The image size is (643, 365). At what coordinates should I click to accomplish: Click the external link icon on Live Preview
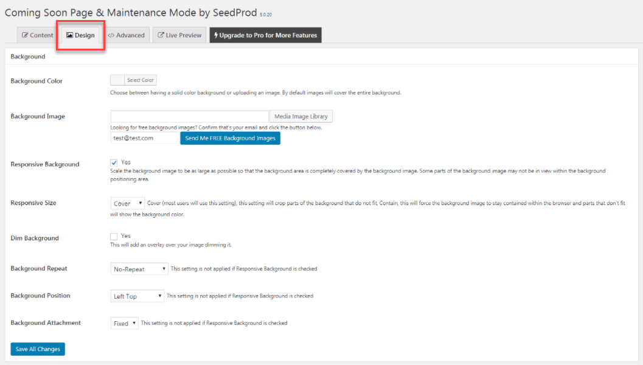click(x=161, y=35)
